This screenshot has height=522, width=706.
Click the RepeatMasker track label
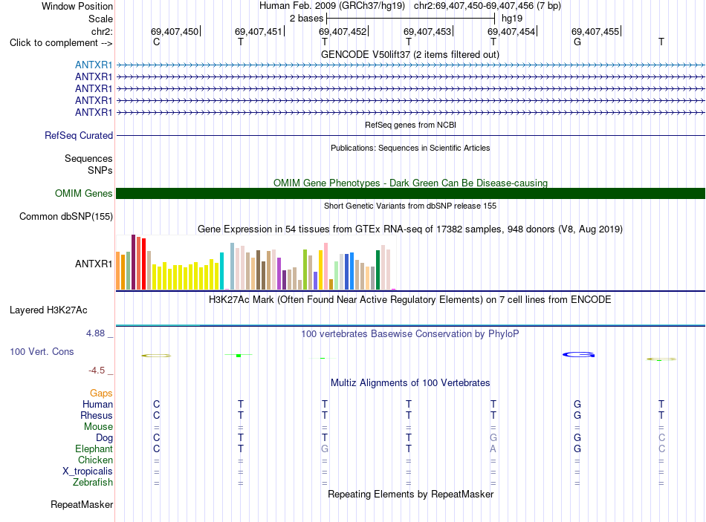(x=82, y=504)
